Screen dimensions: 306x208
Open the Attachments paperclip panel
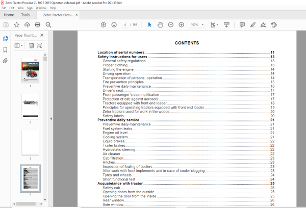point(5,61)
